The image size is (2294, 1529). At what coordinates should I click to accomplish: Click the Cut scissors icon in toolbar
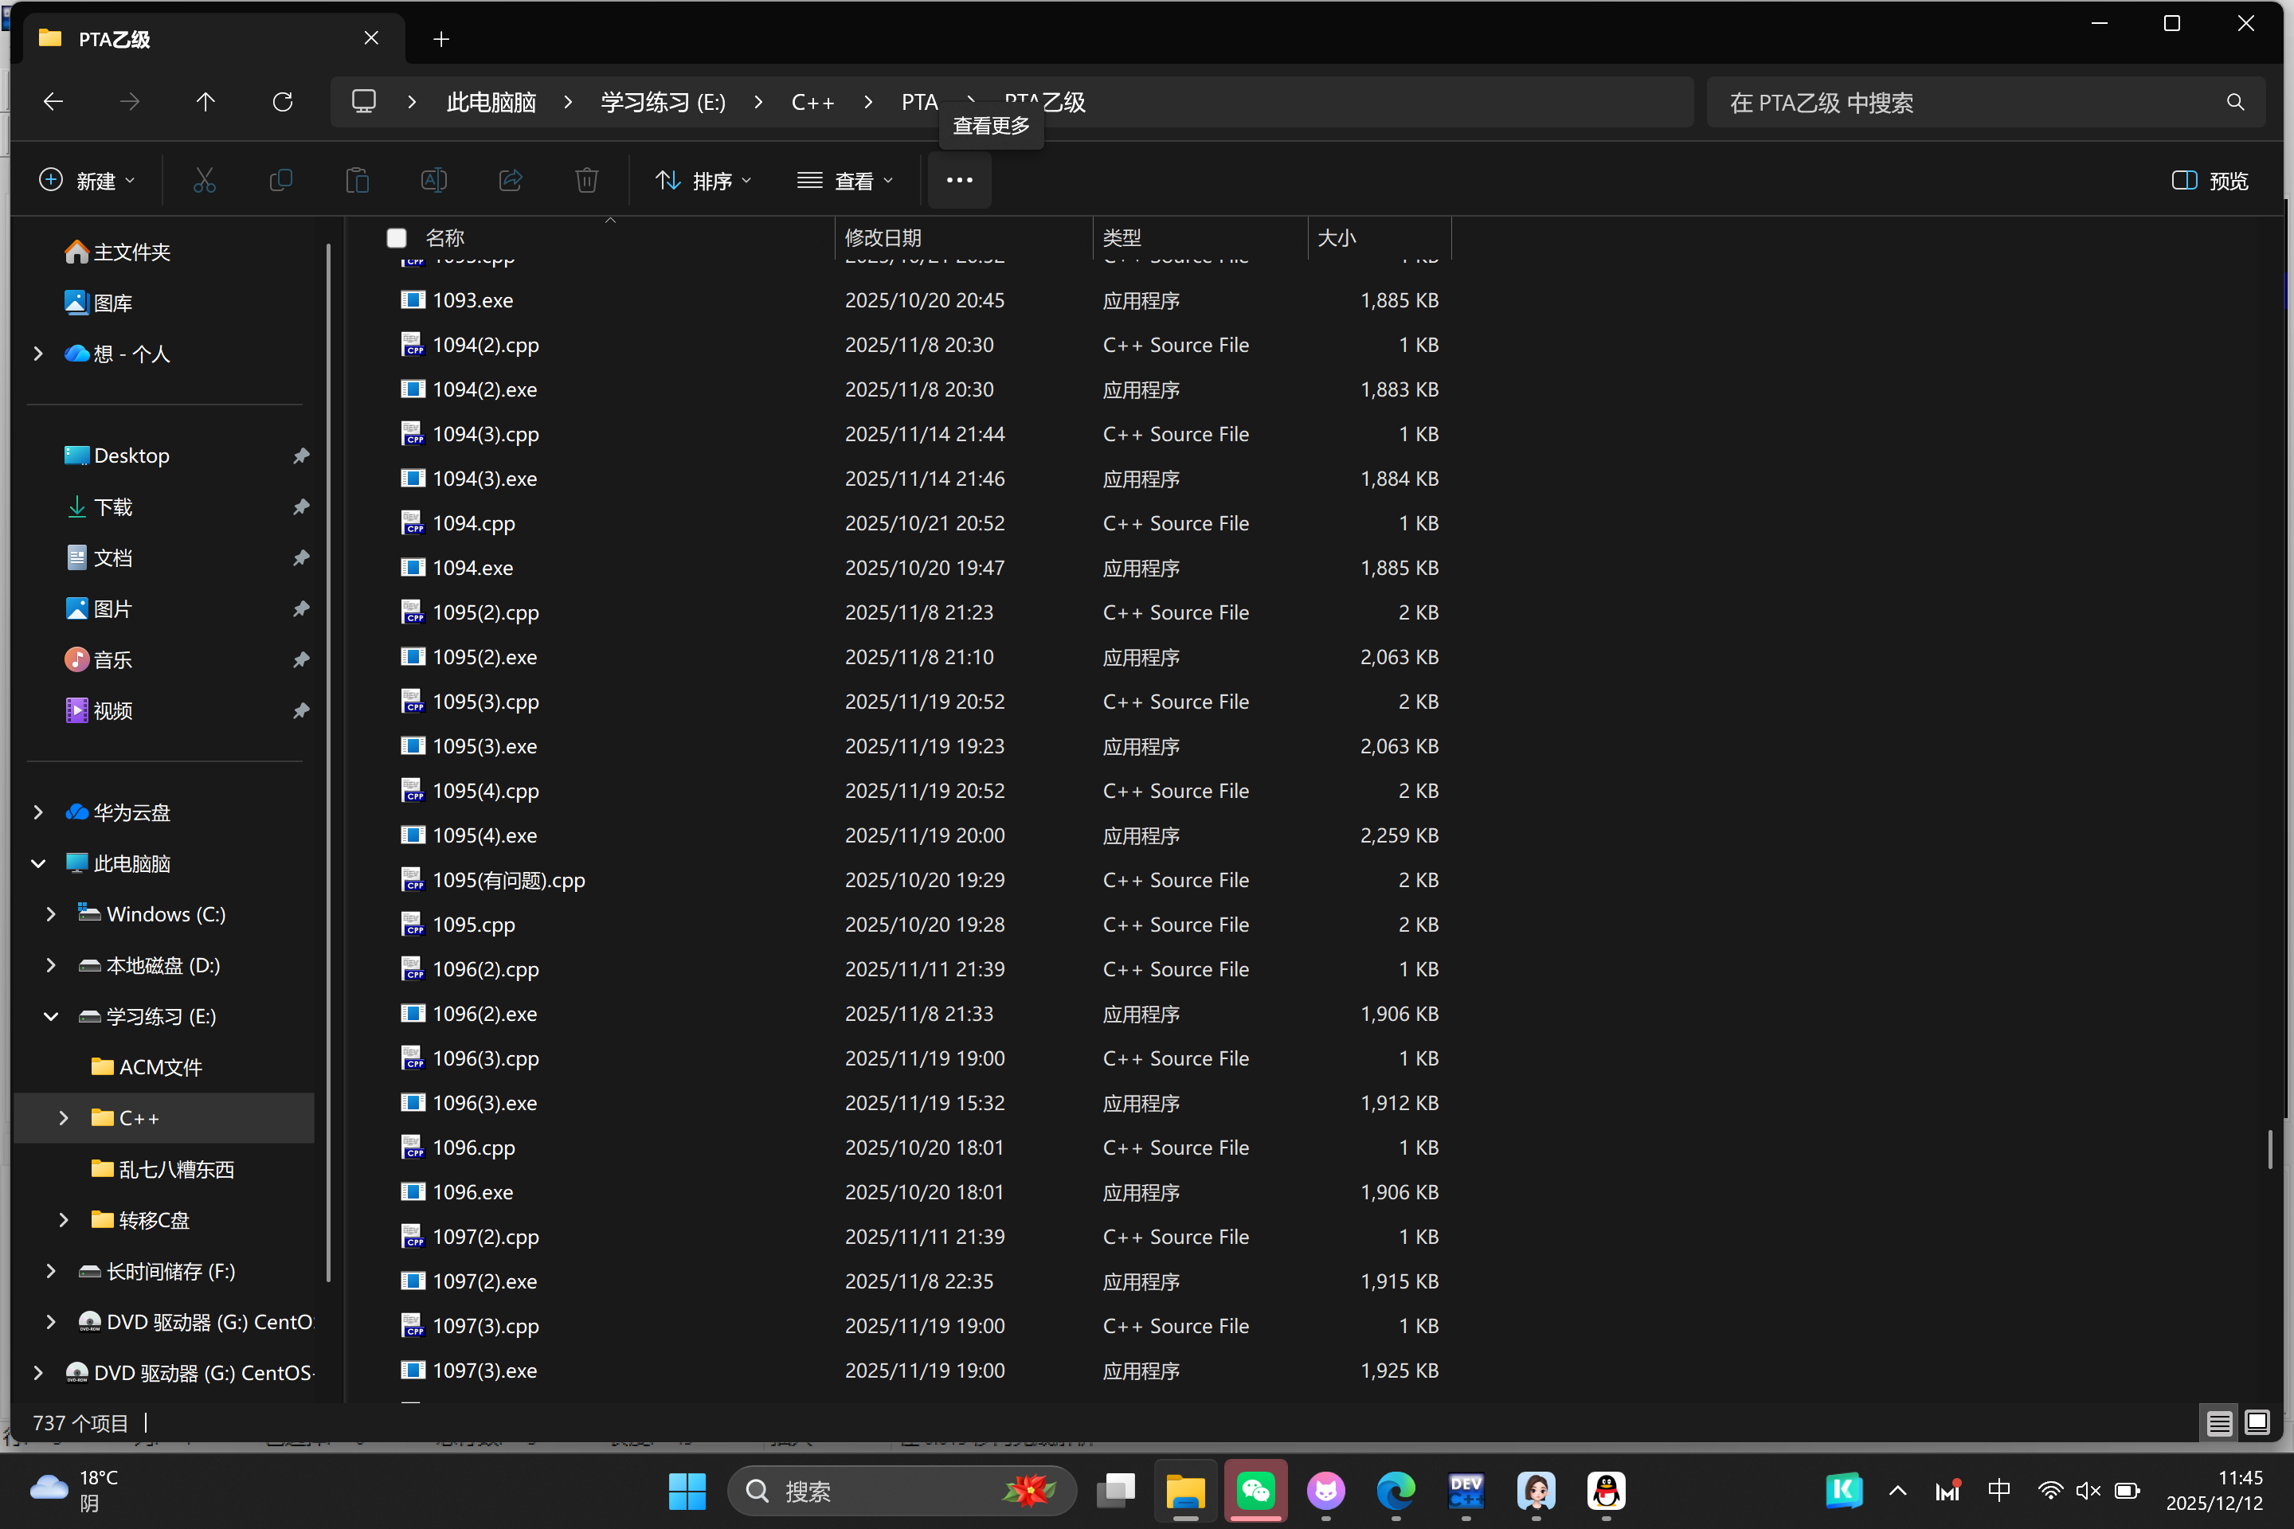tap(204, 181)
